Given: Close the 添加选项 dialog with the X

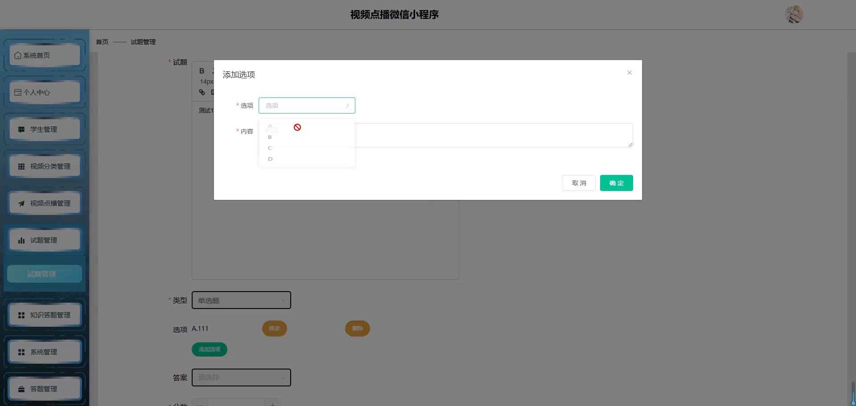Looking at the screenshot, I should pyautogui.click(x=630, y=73).
